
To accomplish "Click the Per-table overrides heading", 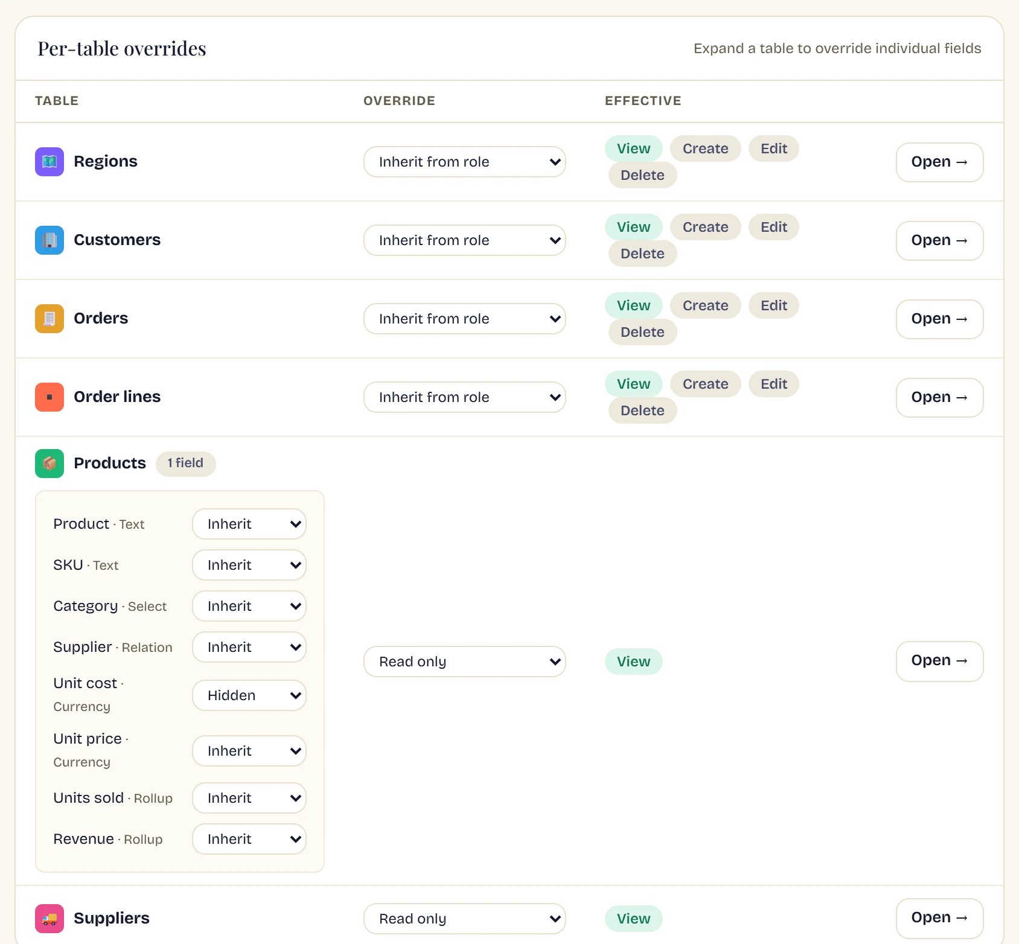I will tap(122, 49).
